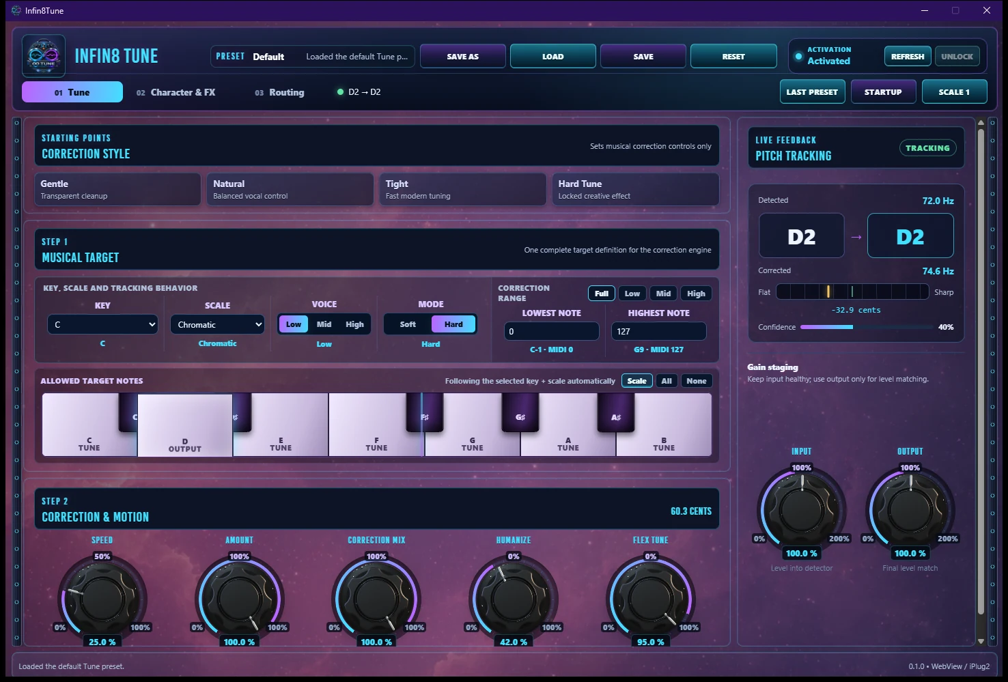Click the Unlock button
Image resolution: width=1008 pixels, height=682 pixels.
[x=957, y=56]
